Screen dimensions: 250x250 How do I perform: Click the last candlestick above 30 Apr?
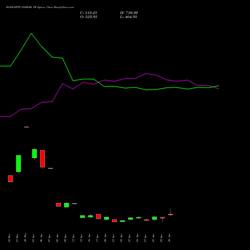[170, 214]
